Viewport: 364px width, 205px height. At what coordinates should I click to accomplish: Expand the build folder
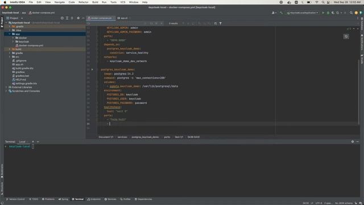[10, 50]
